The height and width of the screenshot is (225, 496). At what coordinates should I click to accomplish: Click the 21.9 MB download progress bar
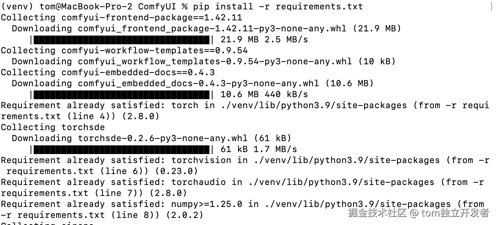pyautogui.click(x=122, y=40)
